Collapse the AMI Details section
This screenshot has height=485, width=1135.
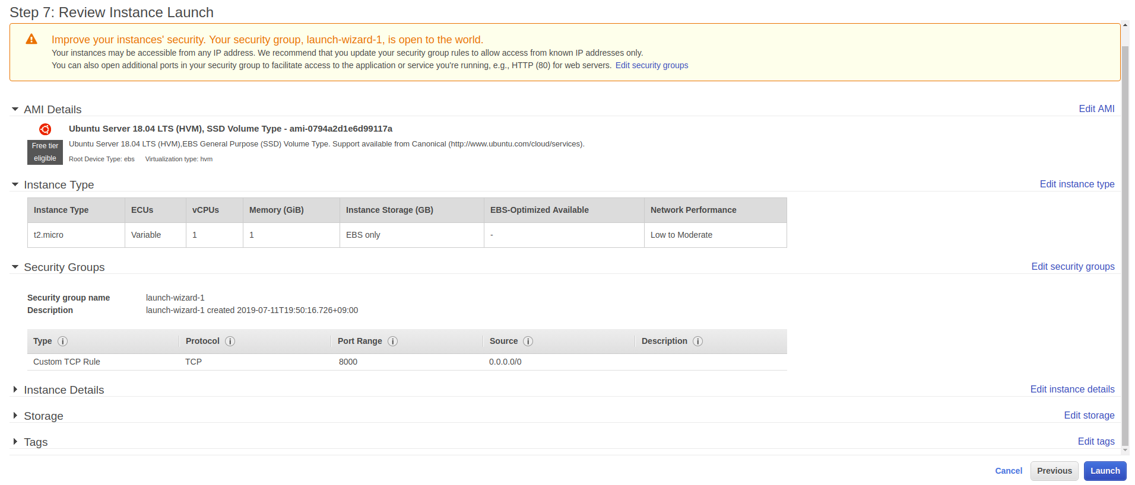15,109
